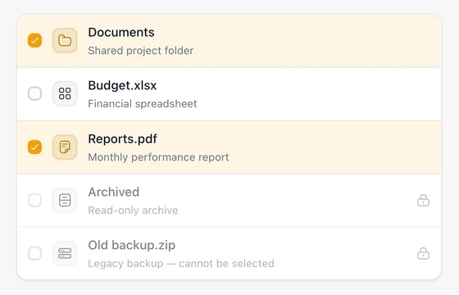The width and height of the screenshot is (459, 295).
Task: Uncheck the Documents checkbox
Action: pos(34,40)
